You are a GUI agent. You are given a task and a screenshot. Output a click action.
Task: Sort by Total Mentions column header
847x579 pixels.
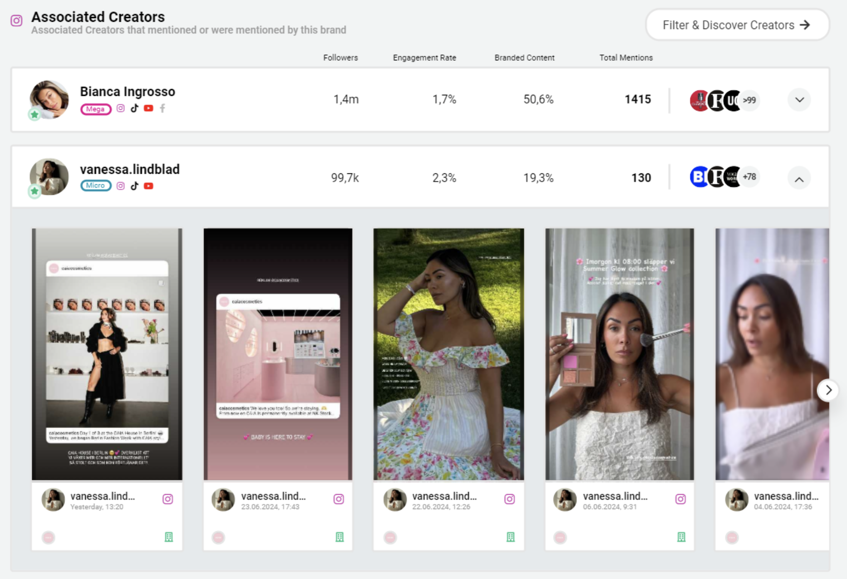coord(626,58)
